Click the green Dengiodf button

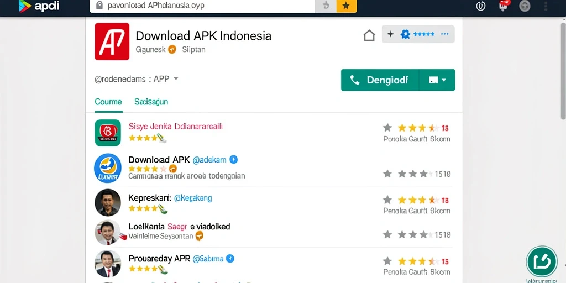pos(380,80)
